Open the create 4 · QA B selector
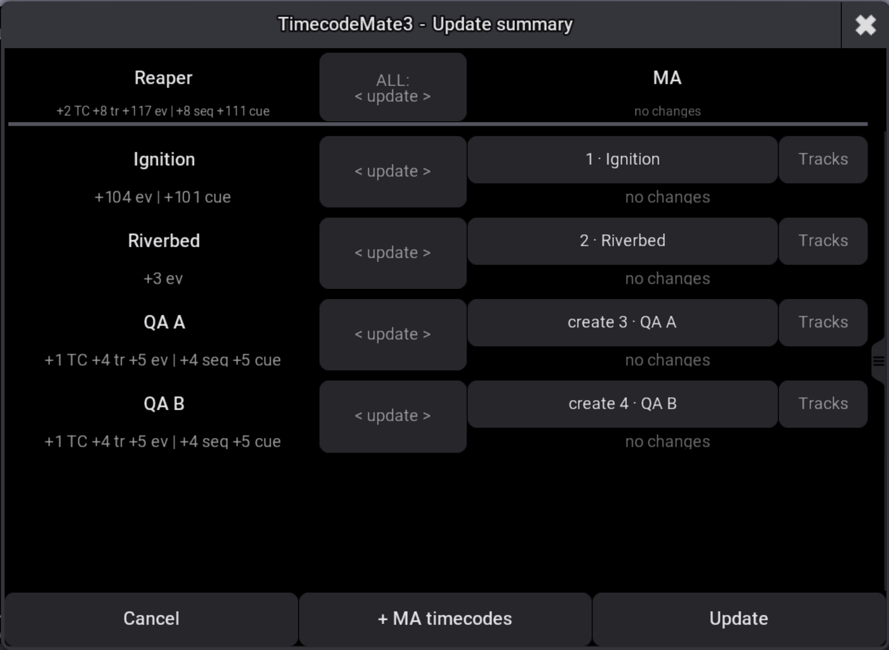This screenshot has height=650, width=889. pos(622,404)
